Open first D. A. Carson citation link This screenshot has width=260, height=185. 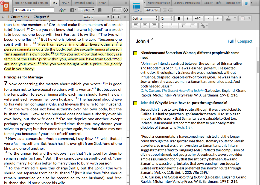[173, 90]
